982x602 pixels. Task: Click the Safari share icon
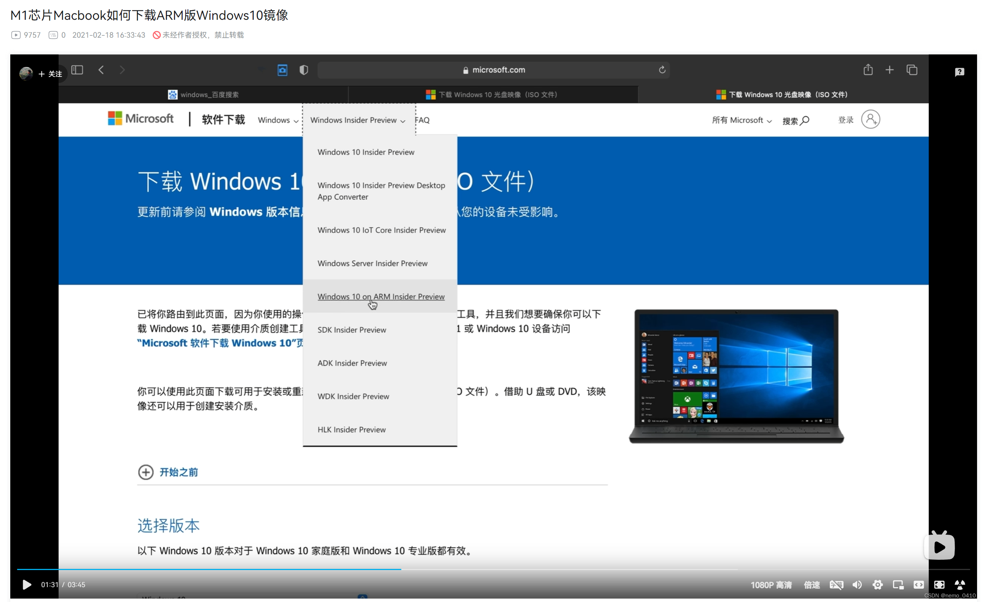pos(867,70)
